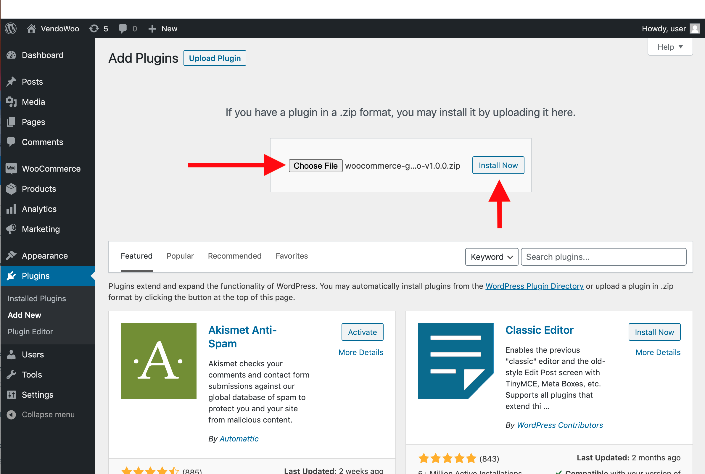Open the WordPress Plugin Directory link
Viewport: 705px width, 474px height.
[534, 286]
